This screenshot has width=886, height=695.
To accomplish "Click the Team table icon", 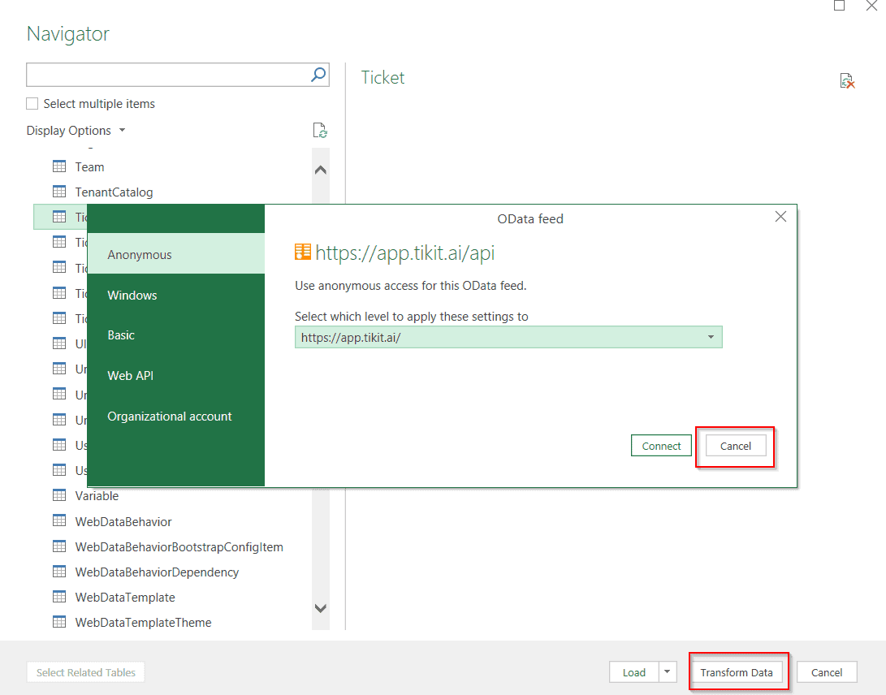I will point(59,166).
